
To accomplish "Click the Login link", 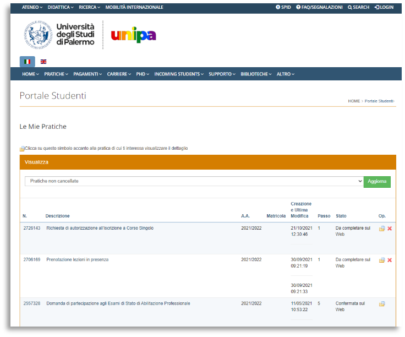I will coord(384,7).
